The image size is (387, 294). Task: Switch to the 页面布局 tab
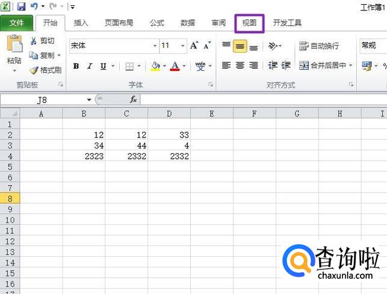119,23
